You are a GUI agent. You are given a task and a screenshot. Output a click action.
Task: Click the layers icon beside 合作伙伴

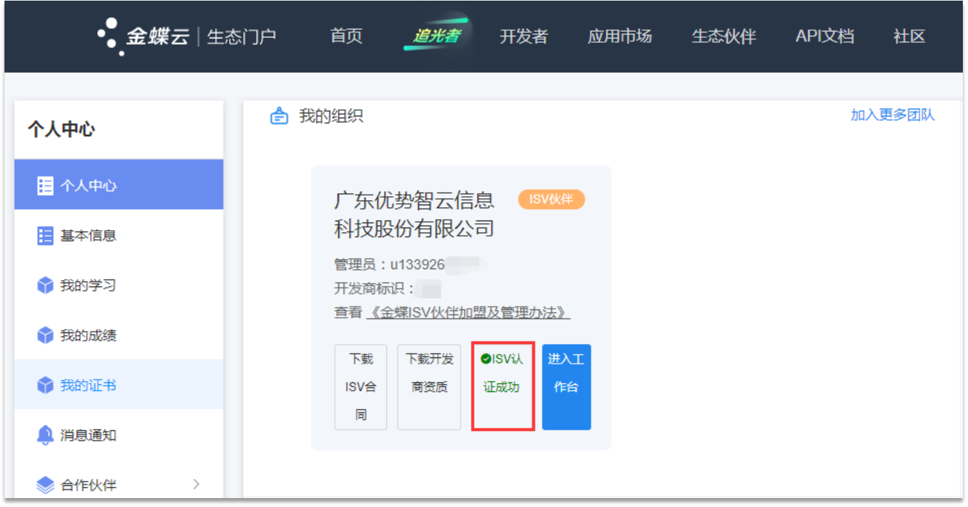pos(45,485)
